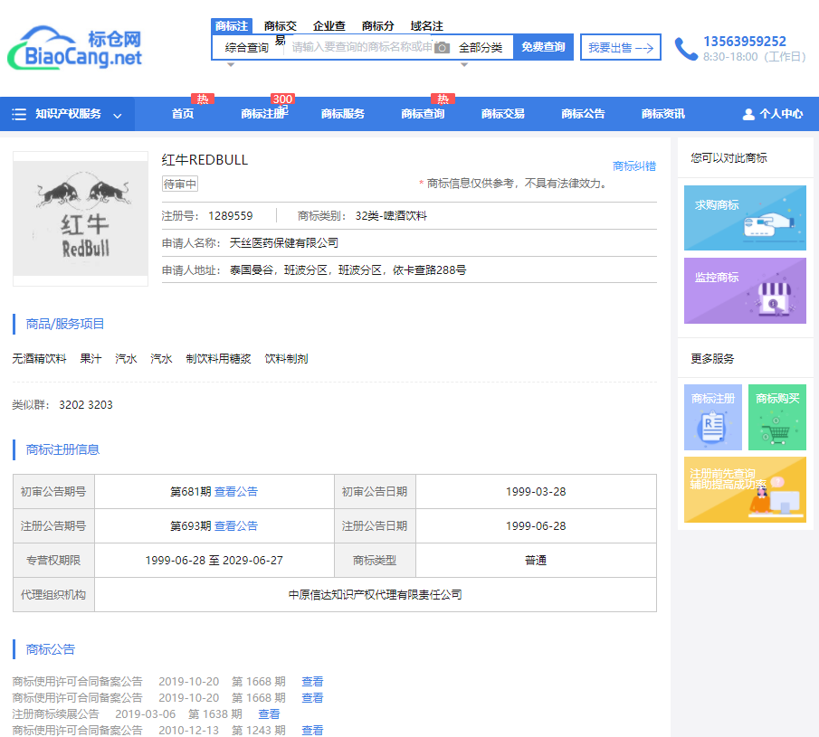Click 查看 for the 第1243期 announcement
The image size is (819, 737).
point(312,730)
